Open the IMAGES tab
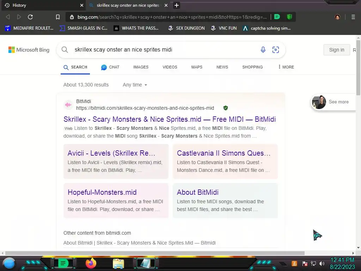361x271 pixels. tap(141, 67)
